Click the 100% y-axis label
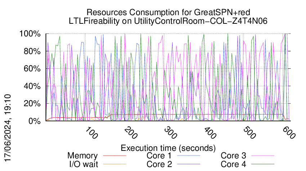The width and height of the screenshot is (306, 171). click(30, 34)
